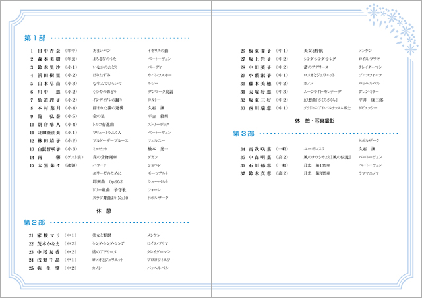
Task: Click the composer 'フォーレ'
Action: coord(154,190)
